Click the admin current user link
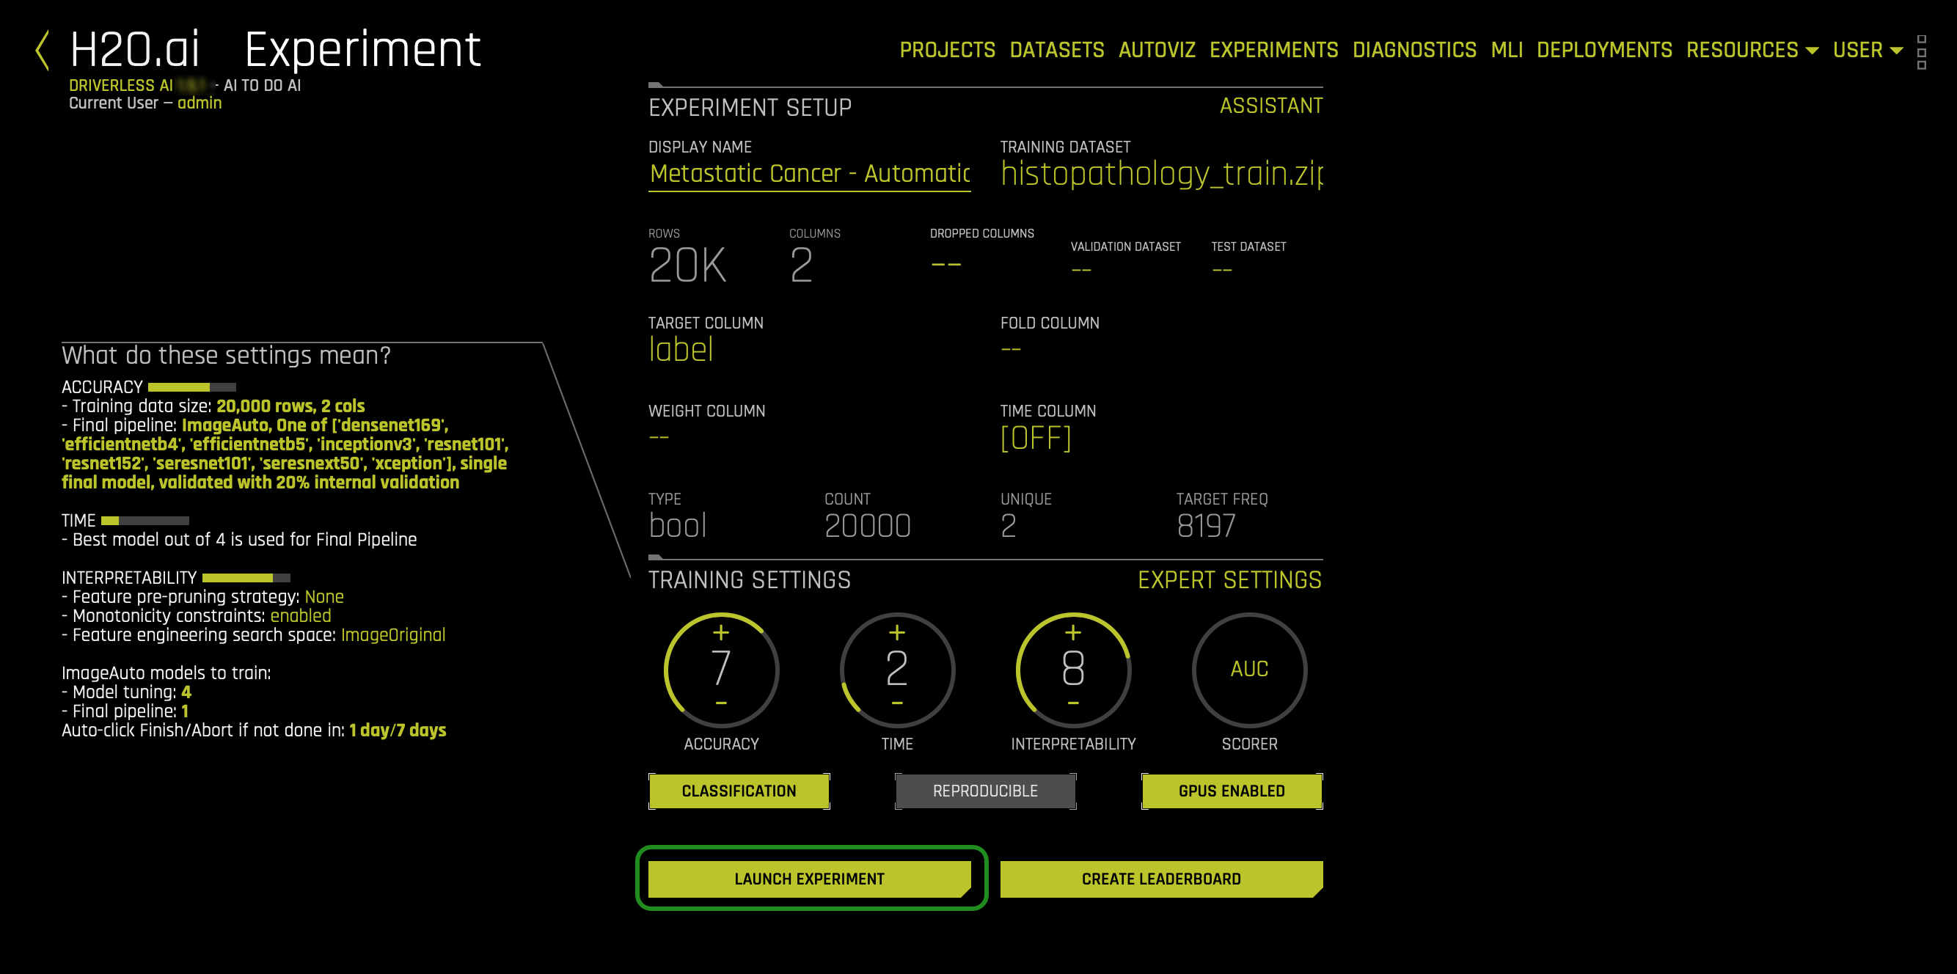 [199, 103]
